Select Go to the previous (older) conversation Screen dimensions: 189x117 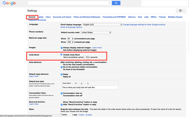click(x=62, y=67)
